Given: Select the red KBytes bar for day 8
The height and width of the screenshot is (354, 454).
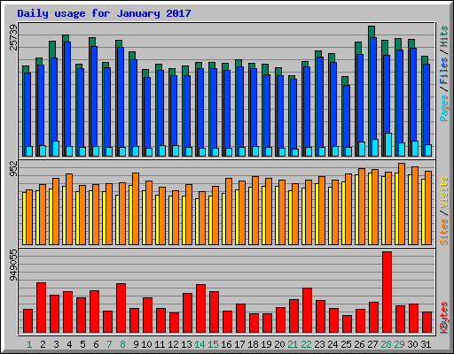Looking at the screenshot, I should point(121,308).
